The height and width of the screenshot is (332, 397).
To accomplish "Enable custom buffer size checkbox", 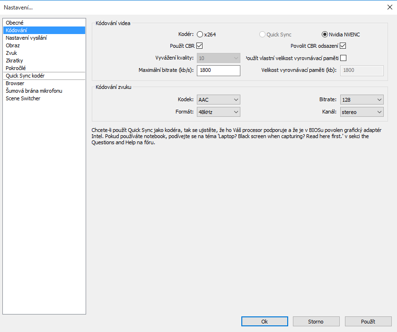I will point(343,58).
